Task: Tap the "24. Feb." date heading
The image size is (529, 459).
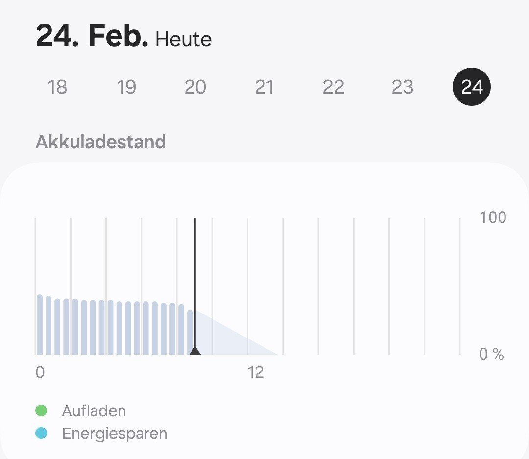Action: pyautogui.click(x=92, y=36)
